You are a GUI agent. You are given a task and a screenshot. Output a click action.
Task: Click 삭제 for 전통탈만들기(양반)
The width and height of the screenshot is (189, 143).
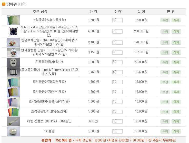point(176,62)
